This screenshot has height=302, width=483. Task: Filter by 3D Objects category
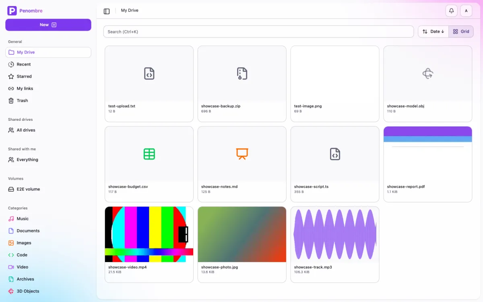pos(48,291)
